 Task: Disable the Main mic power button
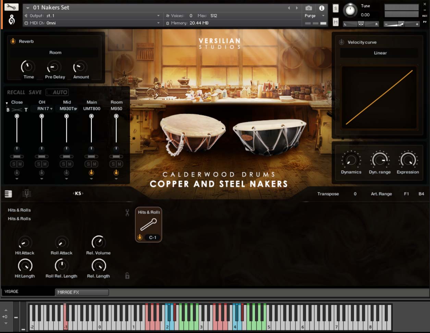[91, 173]
